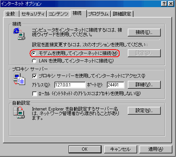Image resolution: width=178 pixels, height=159 pixels.
Task: Click the ポート number field
Action: click(115, 85)
